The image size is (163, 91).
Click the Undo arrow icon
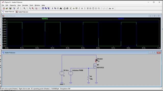99,8
